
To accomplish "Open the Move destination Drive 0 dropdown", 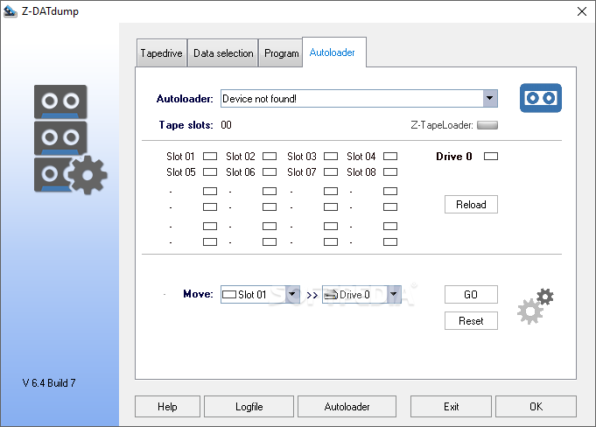I will click(394, 294).
